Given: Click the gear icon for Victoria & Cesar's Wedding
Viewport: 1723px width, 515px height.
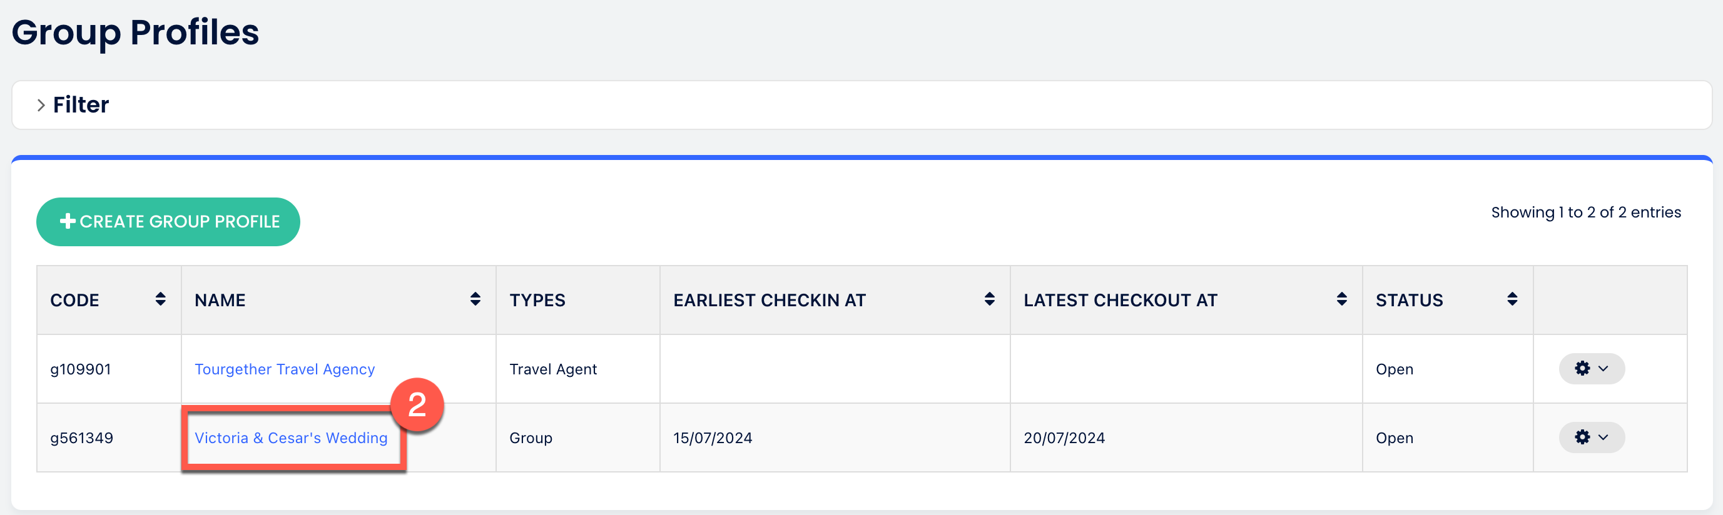Looking at the screenshot, I should click(1582, 437).
